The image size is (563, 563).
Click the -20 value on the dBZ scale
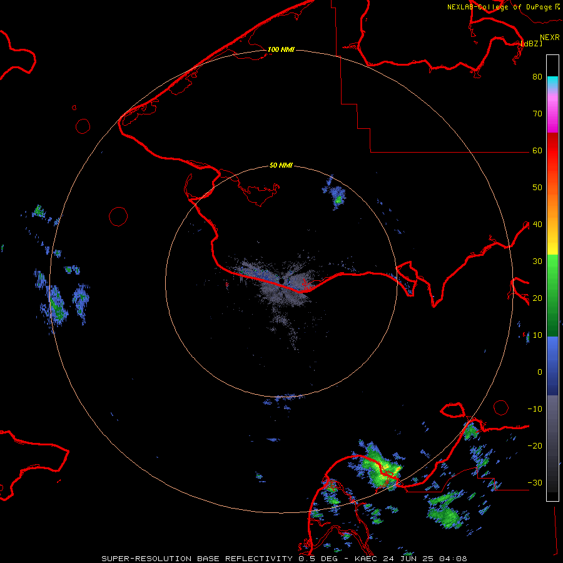click(535, 446)
